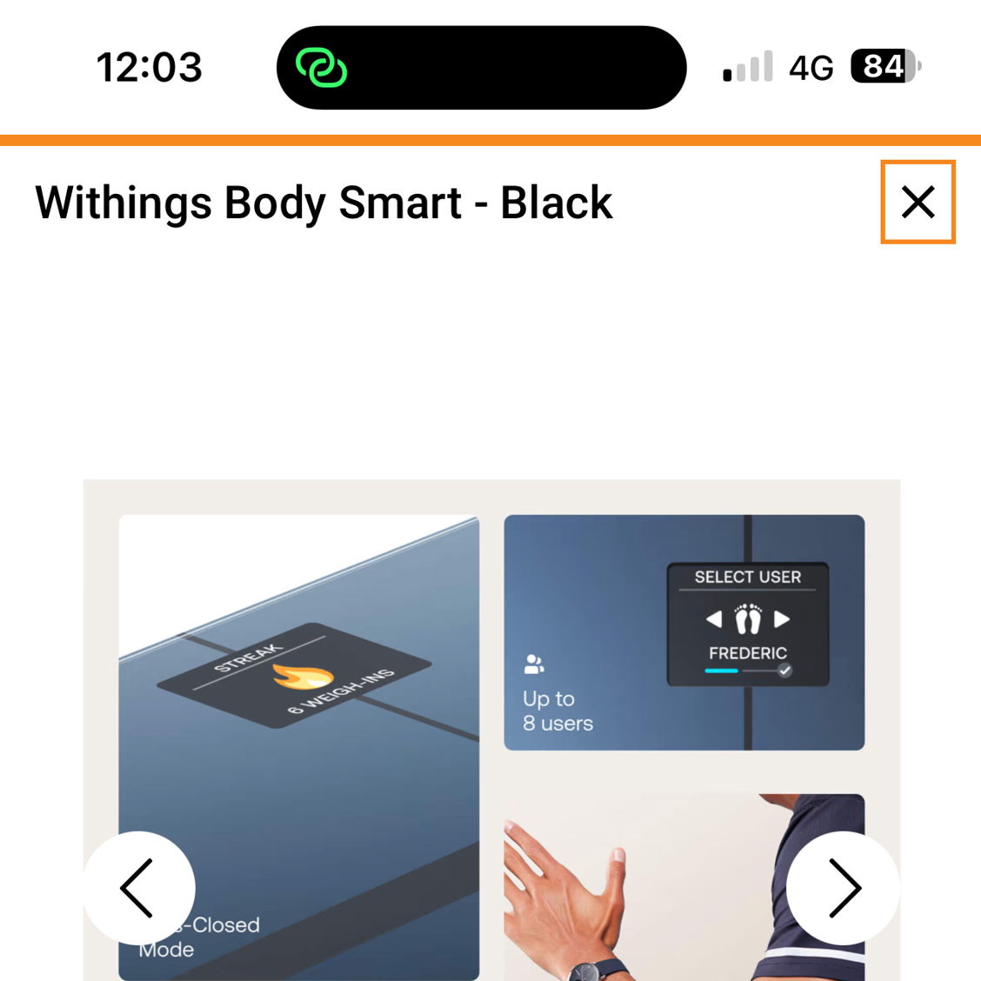
Task: Select the Up to 8 users image tile
Action: pos(684,632)
